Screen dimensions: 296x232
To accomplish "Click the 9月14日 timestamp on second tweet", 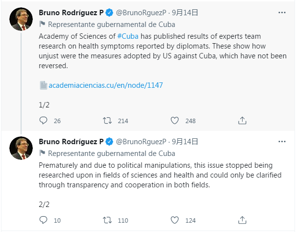I will point(185,141).
